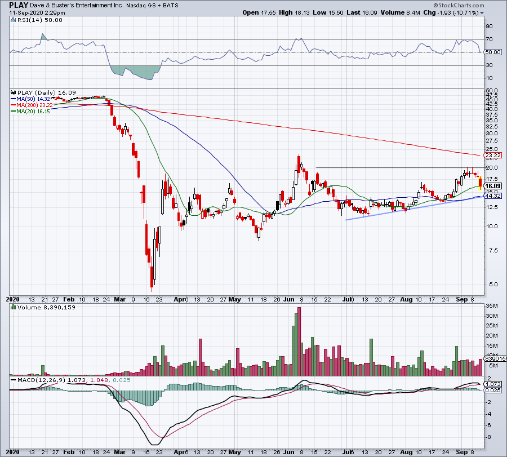Click the Volume 8.4M quote value
The image size is (507, 457).
click(x=401, y=13)
